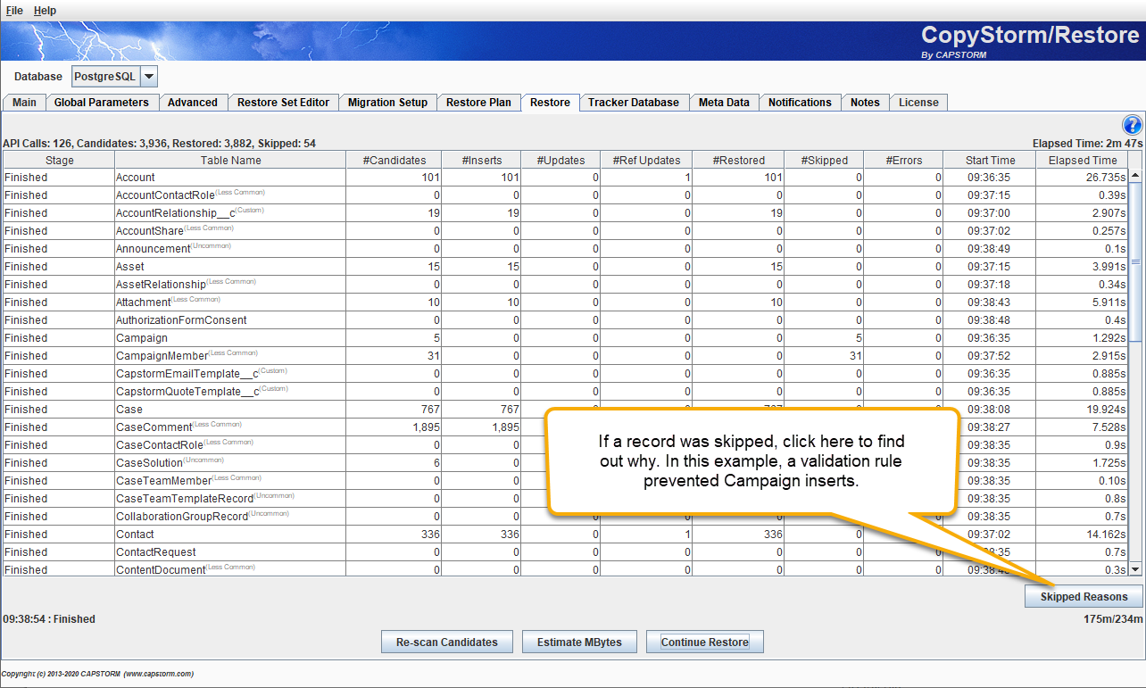This screenshot has height=688, width=1146.
Task: Select the Restore tab
Action: (550, 103)
